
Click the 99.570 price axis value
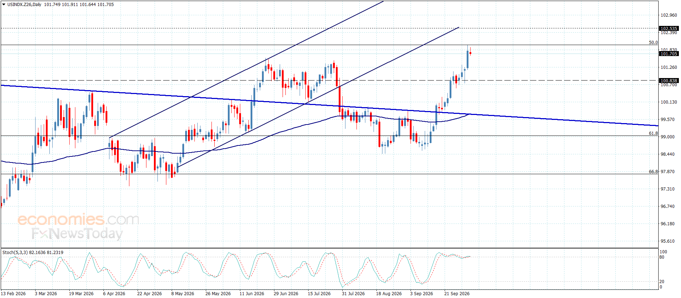point(667,120)
